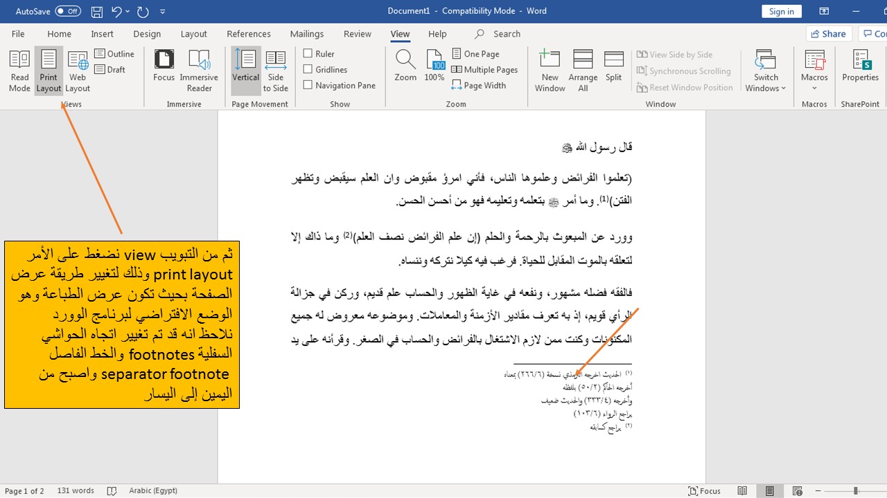The width and height of the screenshot is (887, 498).
Task: Open the Switch Windows dropdown
Action: coord(766,69)
